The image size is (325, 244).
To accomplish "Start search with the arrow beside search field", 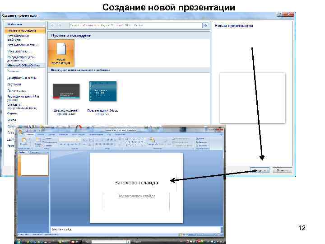I will pyautogui.click(x=205, y=25).
